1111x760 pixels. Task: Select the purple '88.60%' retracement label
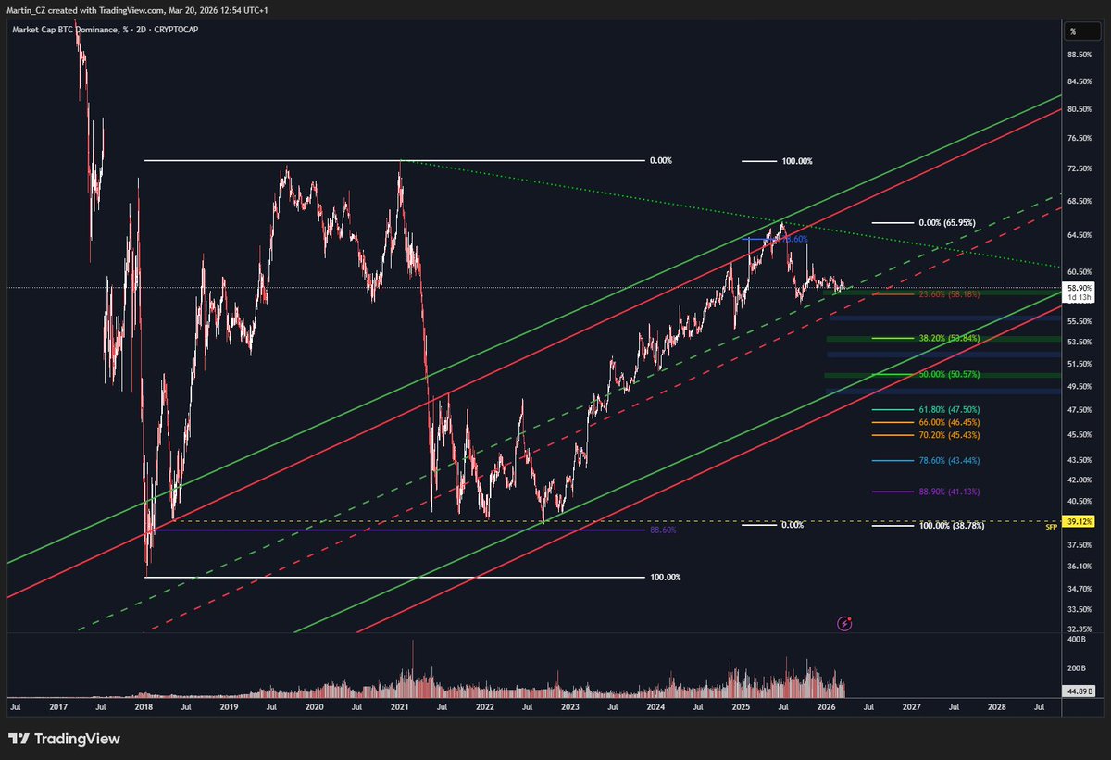663,530
